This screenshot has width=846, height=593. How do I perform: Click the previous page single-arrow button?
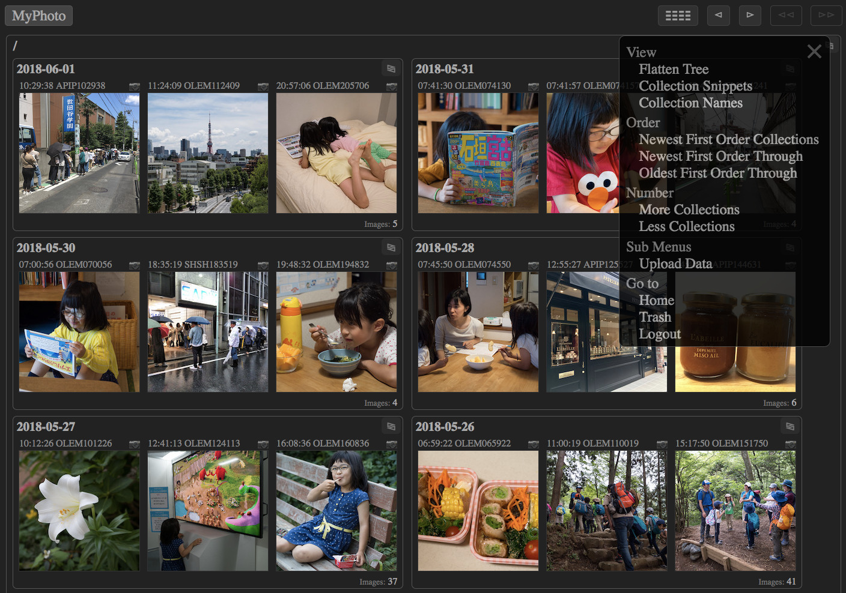pos(718,16)
